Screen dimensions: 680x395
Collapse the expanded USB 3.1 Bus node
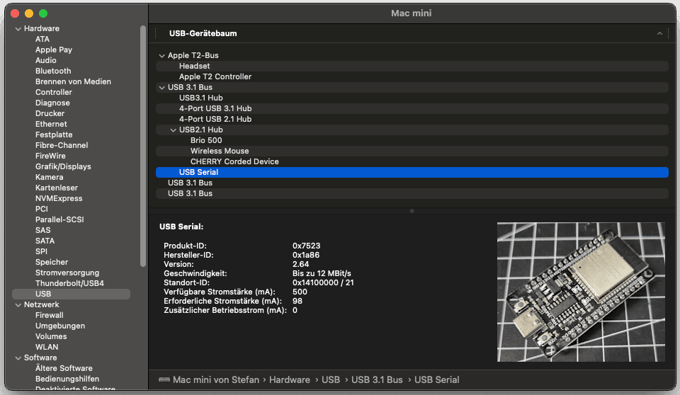[x=161, y=88]
